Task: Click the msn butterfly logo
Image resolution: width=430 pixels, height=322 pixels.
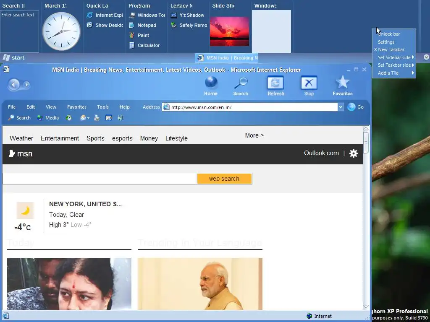Action: point(11,153)
